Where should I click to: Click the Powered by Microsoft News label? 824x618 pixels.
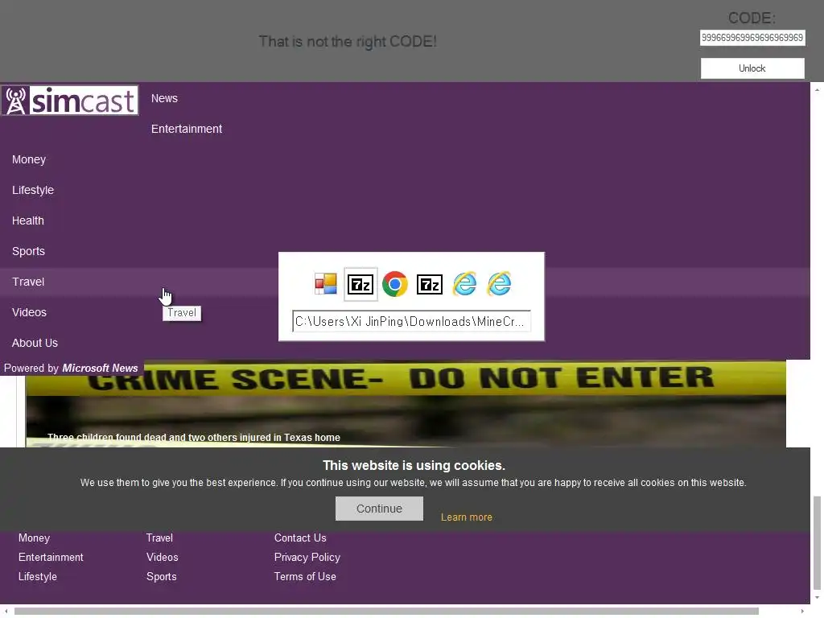pos(71,368)
